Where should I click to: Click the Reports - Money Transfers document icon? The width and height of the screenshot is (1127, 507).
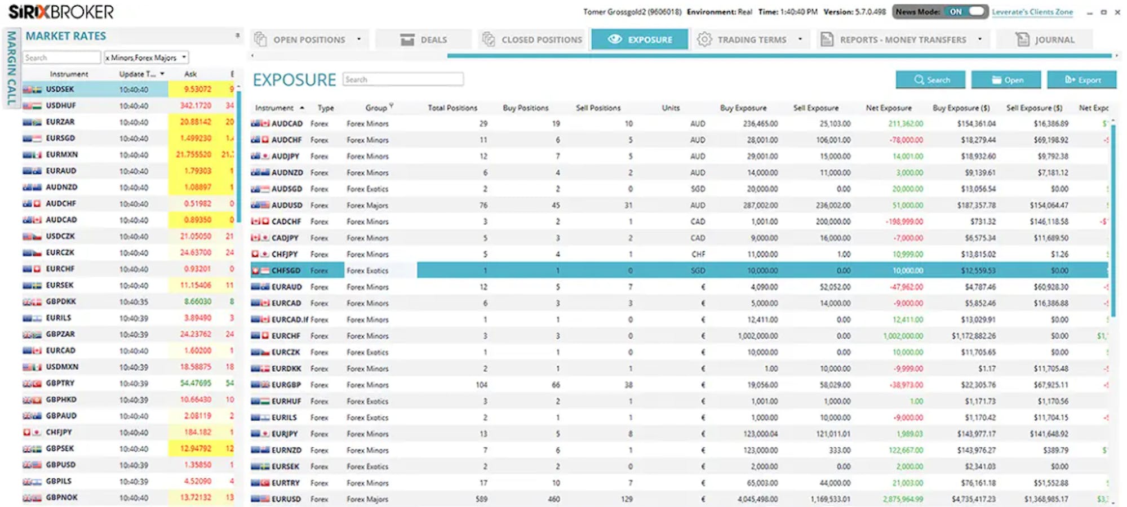[x=827, y=39]
